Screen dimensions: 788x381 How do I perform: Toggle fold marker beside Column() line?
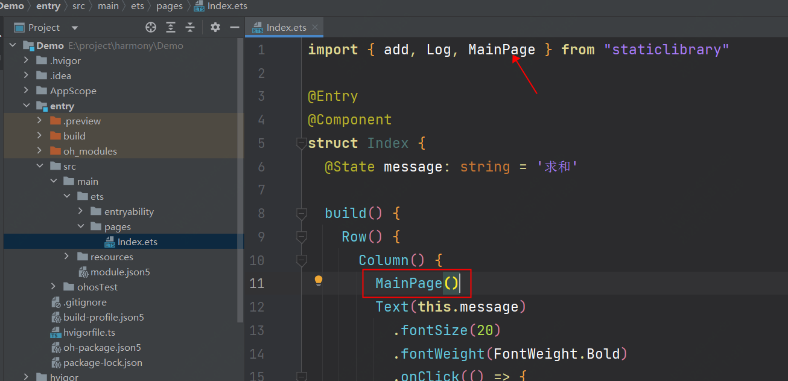301,260
